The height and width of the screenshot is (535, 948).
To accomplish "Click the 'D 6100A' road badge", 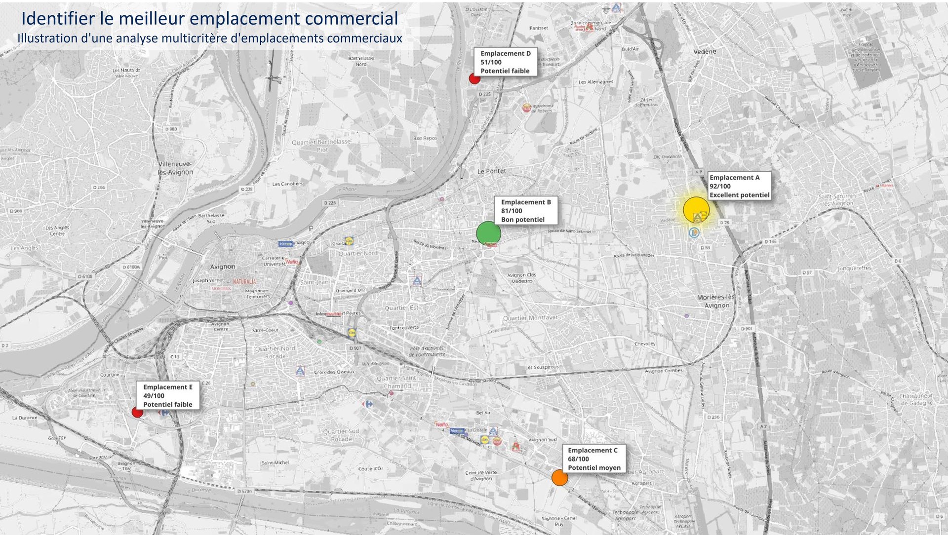I will point(131,267).
